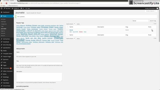Sort by Posts column header
Screen dimensions: 160x90
coord(150,27)
